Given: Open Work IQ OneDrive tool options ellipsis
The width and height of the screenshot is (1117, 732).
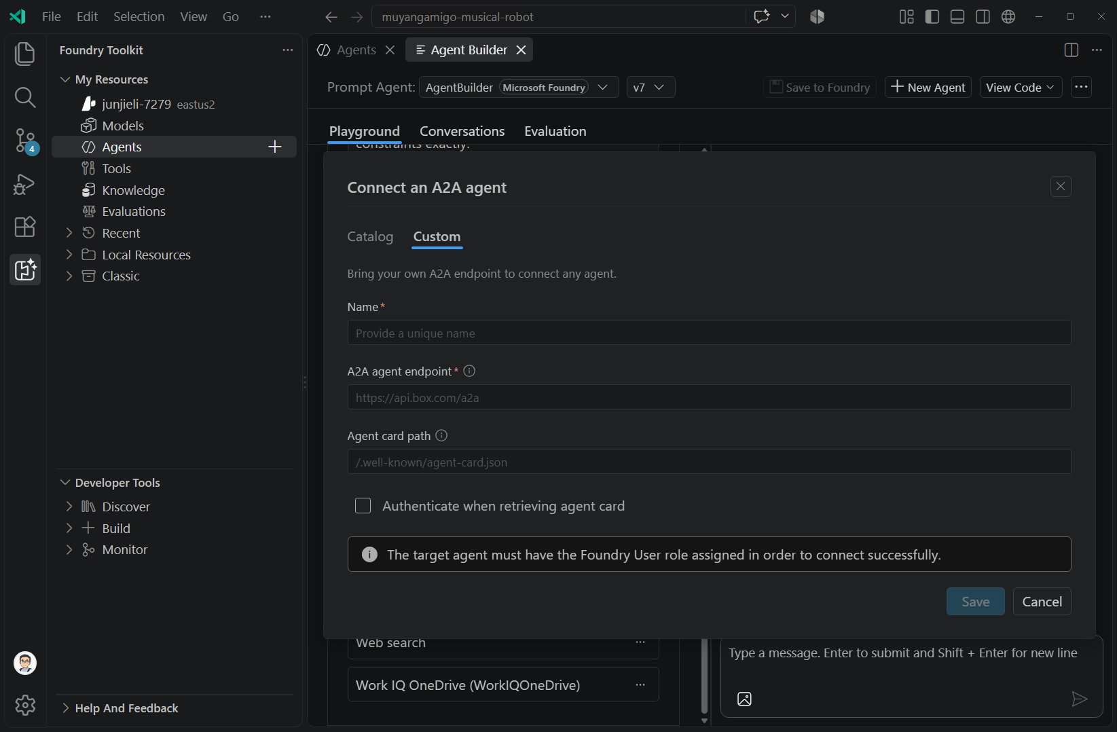Looking at the screenshot, I should [x=640, y=685].
